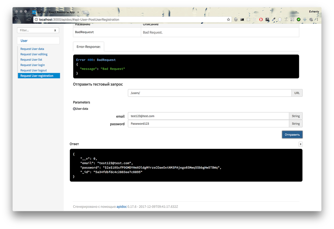
Task: Select the User data radio button
Action: pyautogui.click(x=74, y=109)
